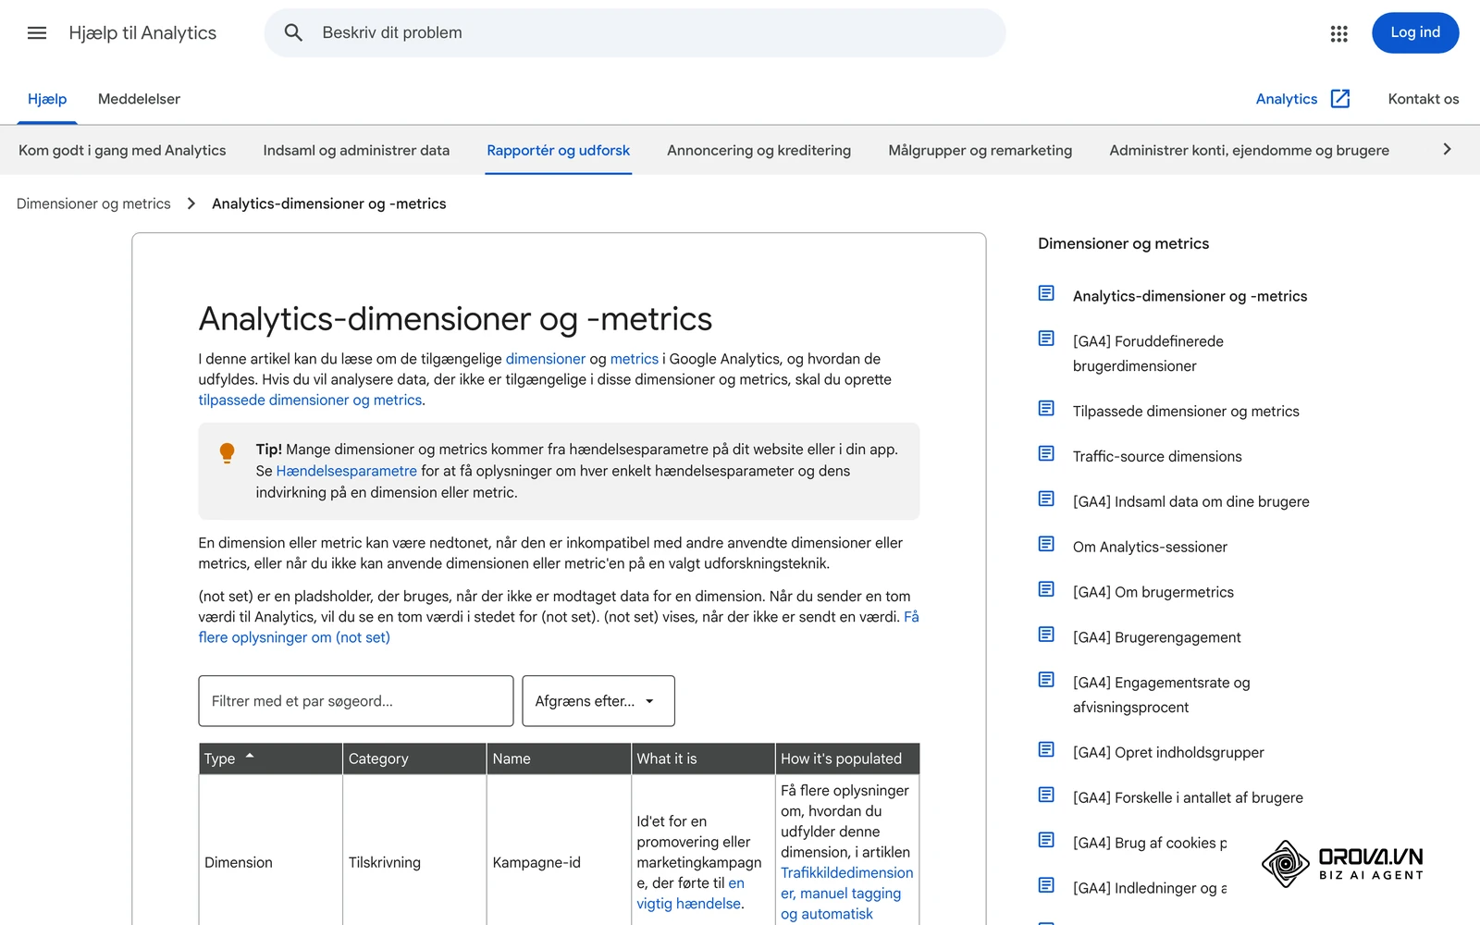Open tilpassede dimensioner og metrics link
The height and width of the screenshot is (925, 1480).
(310, 401)
